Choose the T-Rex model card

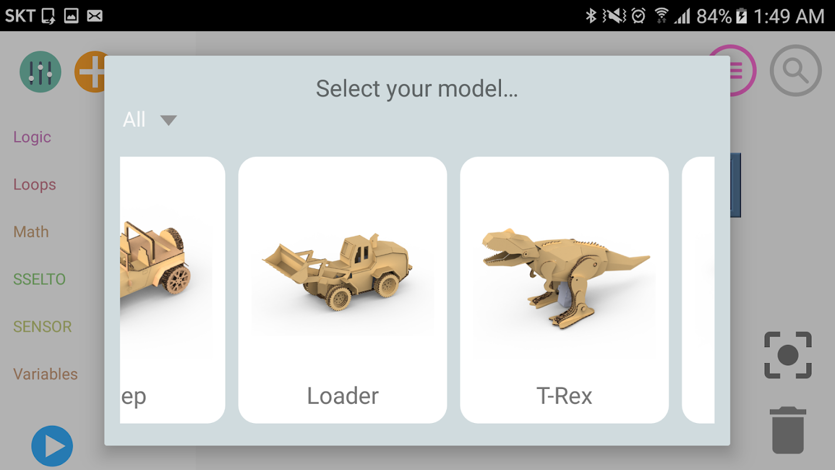(x=564, y=290)
